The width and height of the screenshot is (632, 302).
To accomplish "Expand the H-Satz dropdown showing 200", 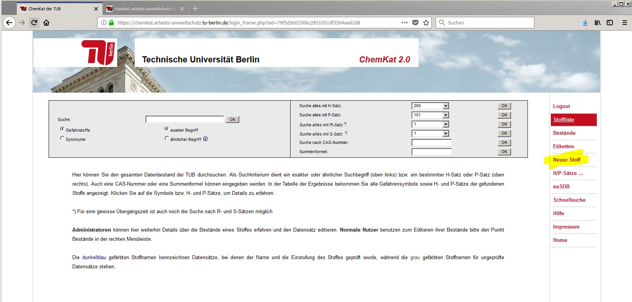I will pos(446,106).
